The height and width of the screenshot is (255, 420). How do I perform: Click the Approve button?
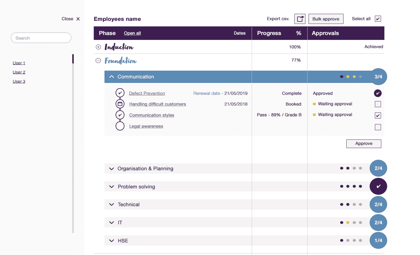point(364,143)
